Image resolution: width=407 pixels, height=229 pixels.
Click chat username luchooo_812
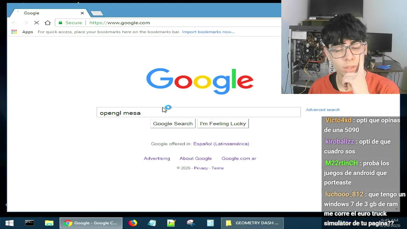coord(344,194)
